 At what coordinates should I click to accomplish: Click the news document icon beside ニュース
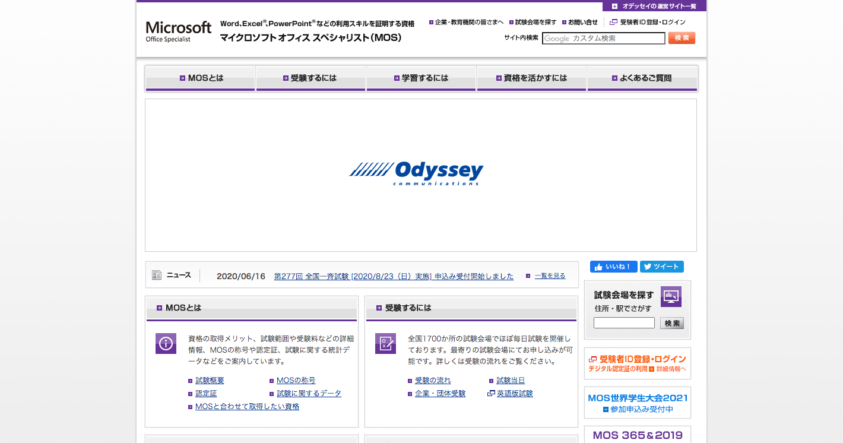point(157,275)
